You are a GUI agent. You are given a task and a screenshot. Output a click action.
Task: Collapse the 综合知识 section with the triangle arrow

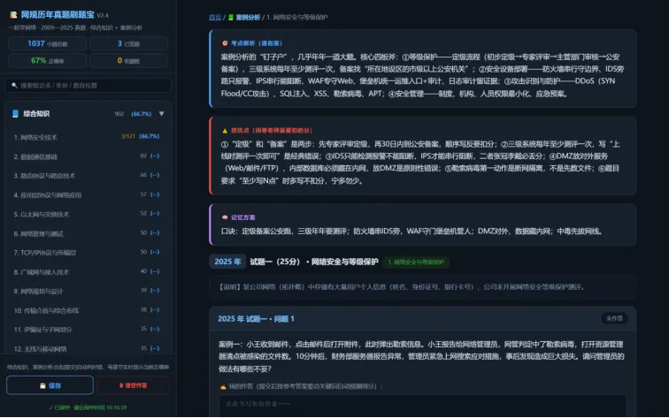click(x=162, y=114)
